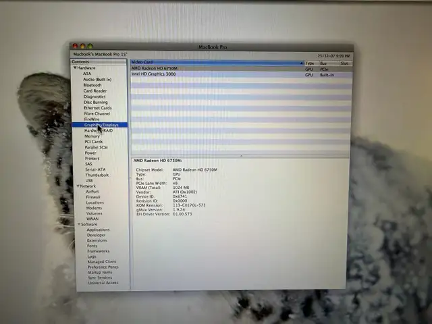Screen dimensions: 432x324
Task: Click the Contents sidebar header
Action: 99,61
